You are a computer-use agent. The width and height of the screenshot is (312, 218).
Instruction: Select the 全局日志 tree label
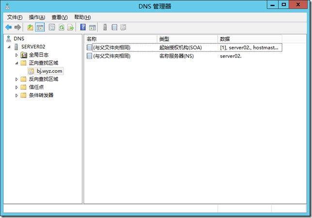tap(39, 55)
